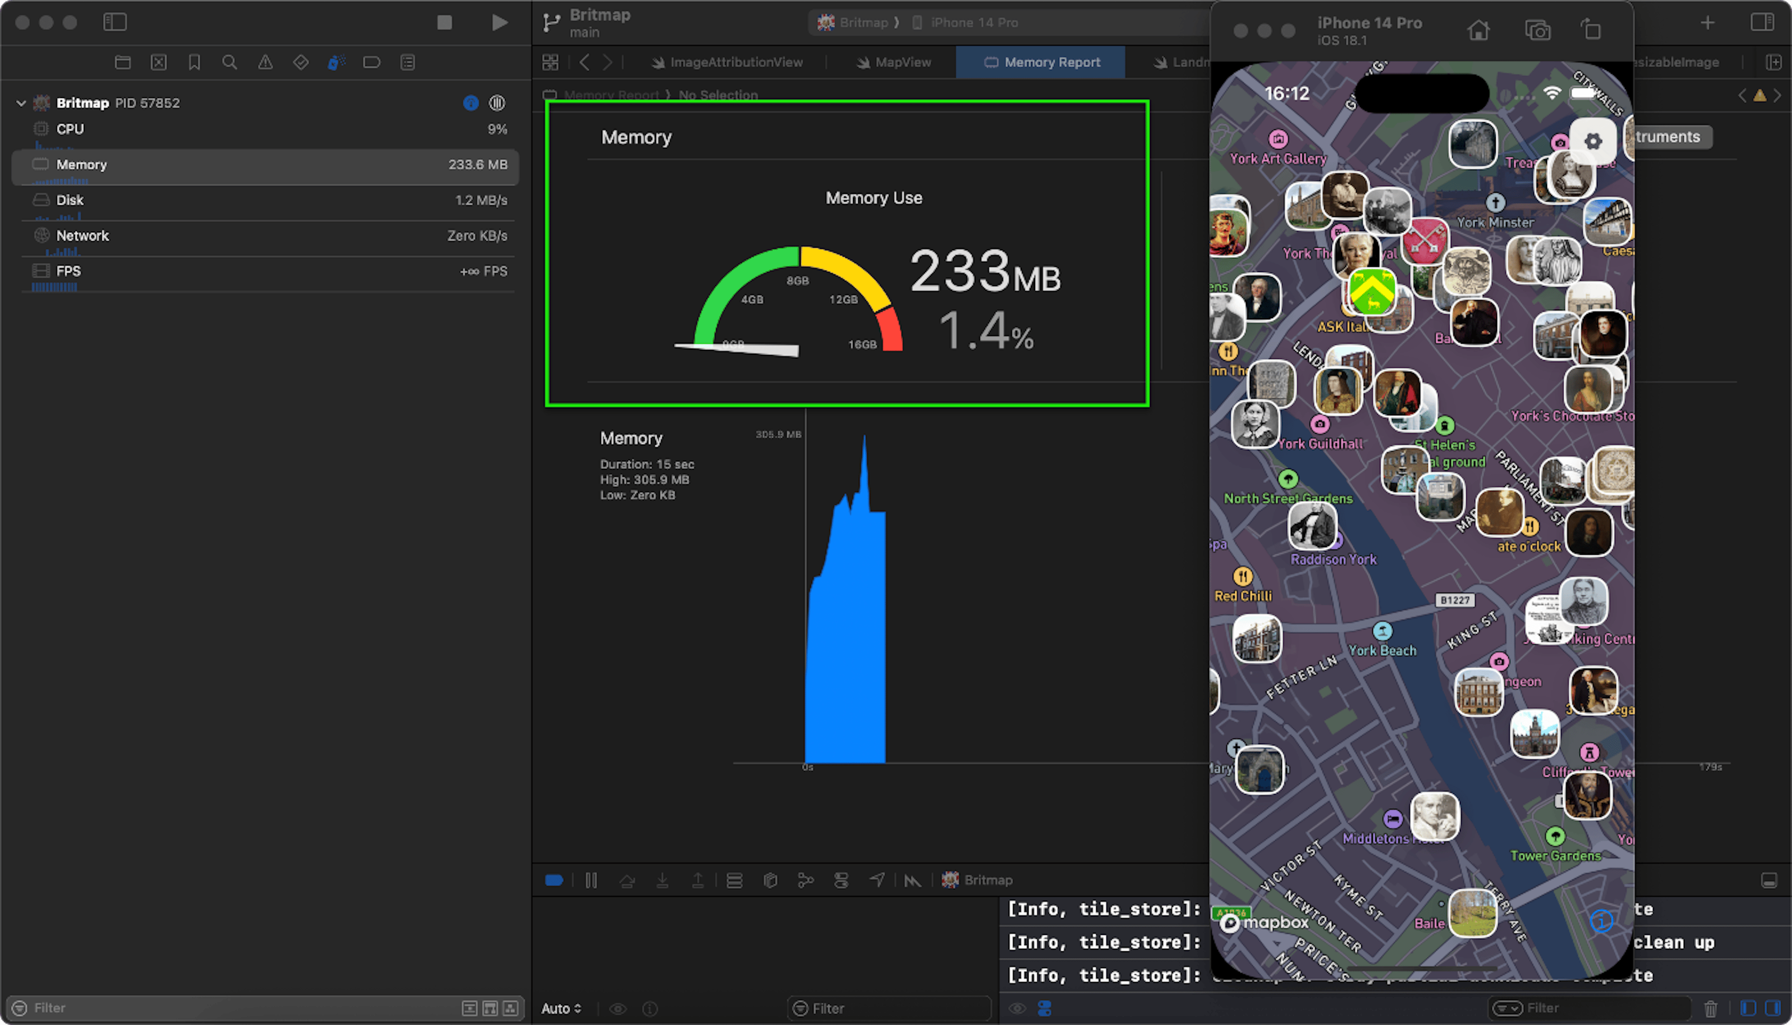Collapse the Britmap process disclosure arrow
This screenshot has width=1792, height=1025.
click(x=21, y=103)
